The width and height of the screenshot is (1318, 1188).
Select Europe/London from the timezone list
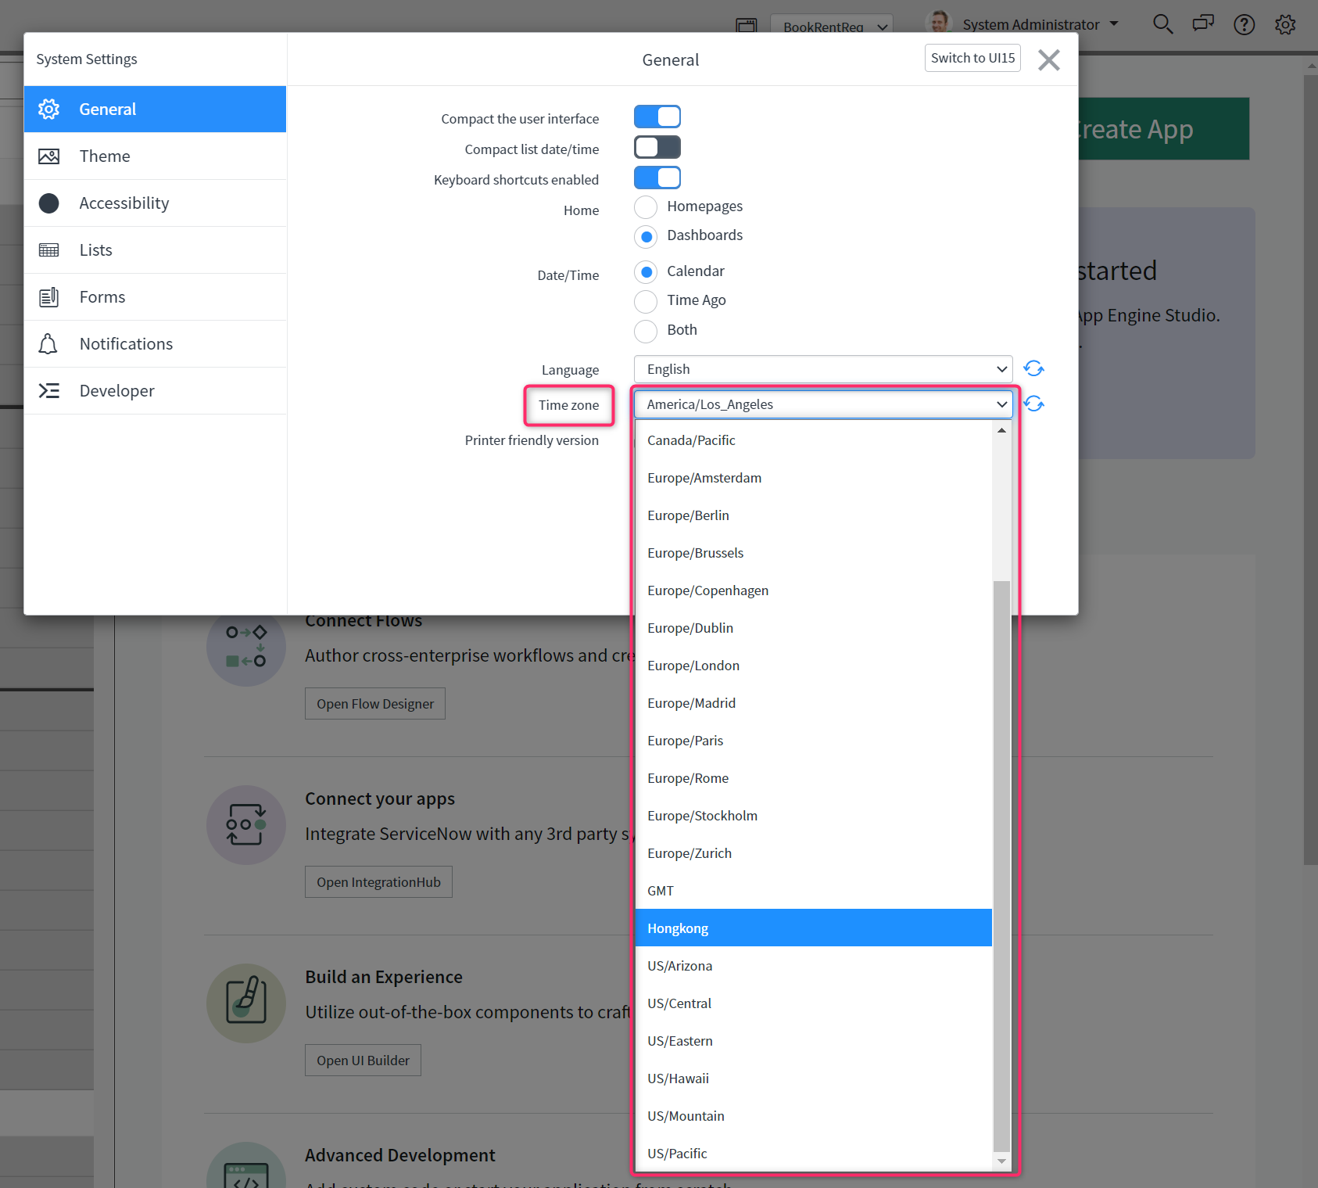pyautogui.click(x=693, y=665)
